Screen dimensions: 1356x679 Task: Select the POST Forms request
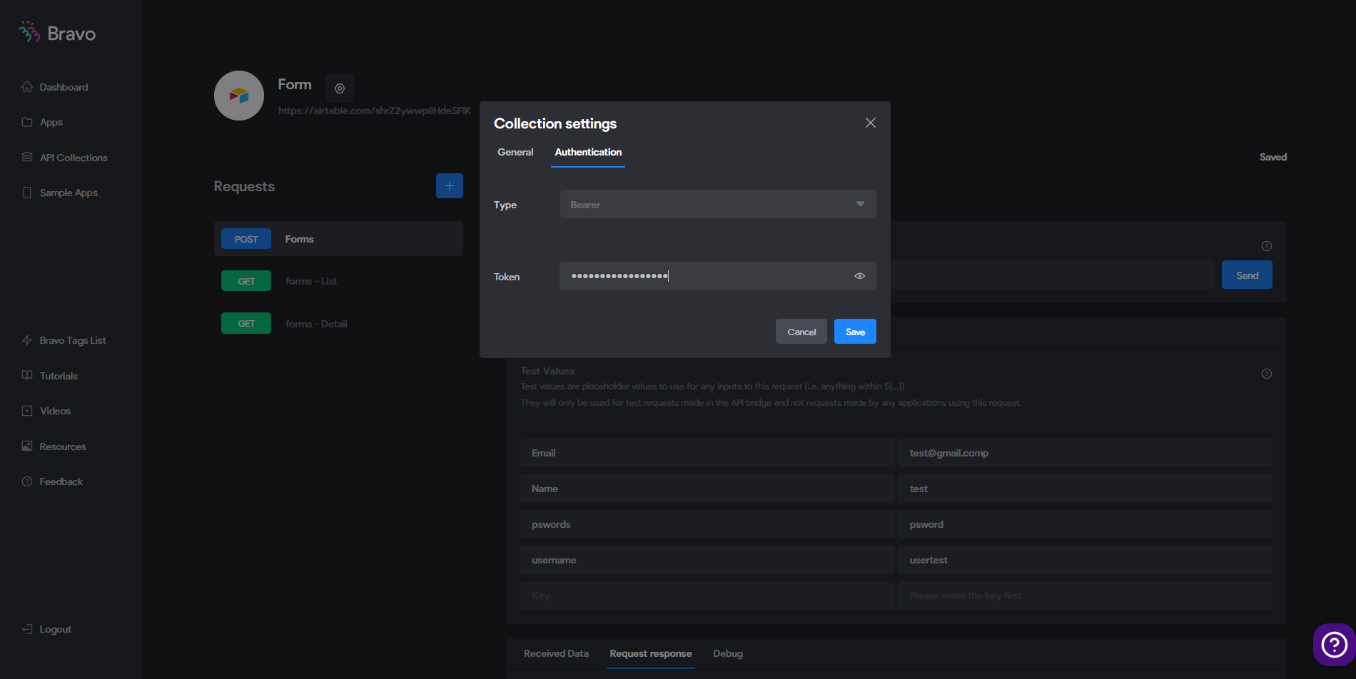tap(338, 239)
